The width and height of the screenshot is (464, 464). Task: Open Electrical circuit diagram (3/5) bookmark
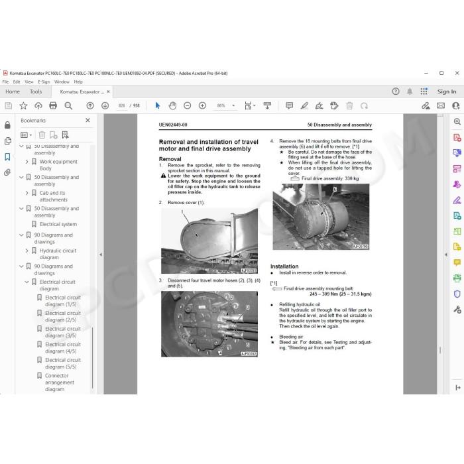63,332
